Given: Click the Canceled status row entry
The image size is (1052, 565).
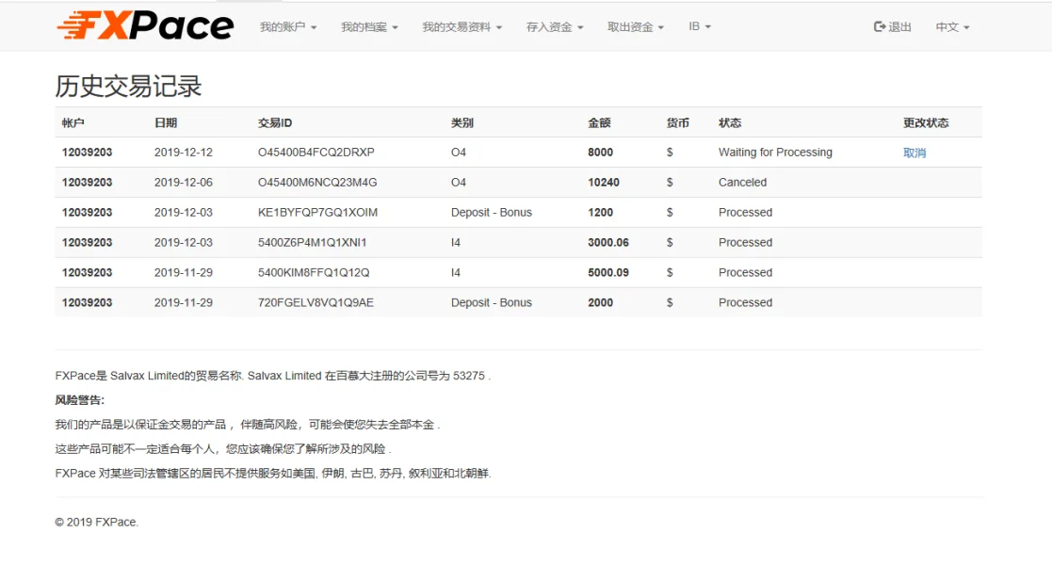Looking at the screenshot, I should click(x=742, y=183).
